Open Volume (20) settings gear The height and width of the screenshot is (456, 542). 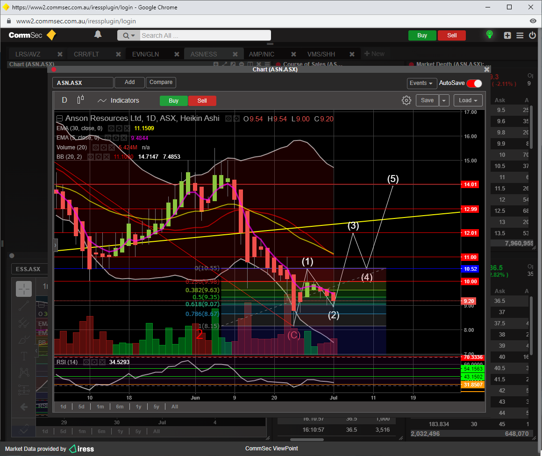(103, 147)
